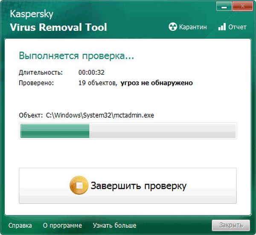Click the угроз не обнаружено status text

click(x=156, y=83)
